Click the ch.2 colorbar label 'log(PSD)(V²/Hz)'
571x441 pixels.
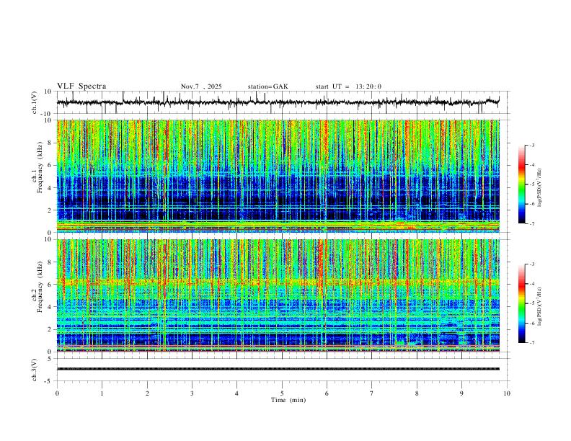click(x=540, y=306)
